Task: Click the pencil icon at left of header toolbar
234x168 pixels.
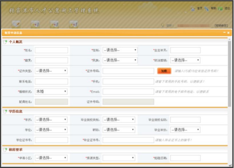Action: 16,24
